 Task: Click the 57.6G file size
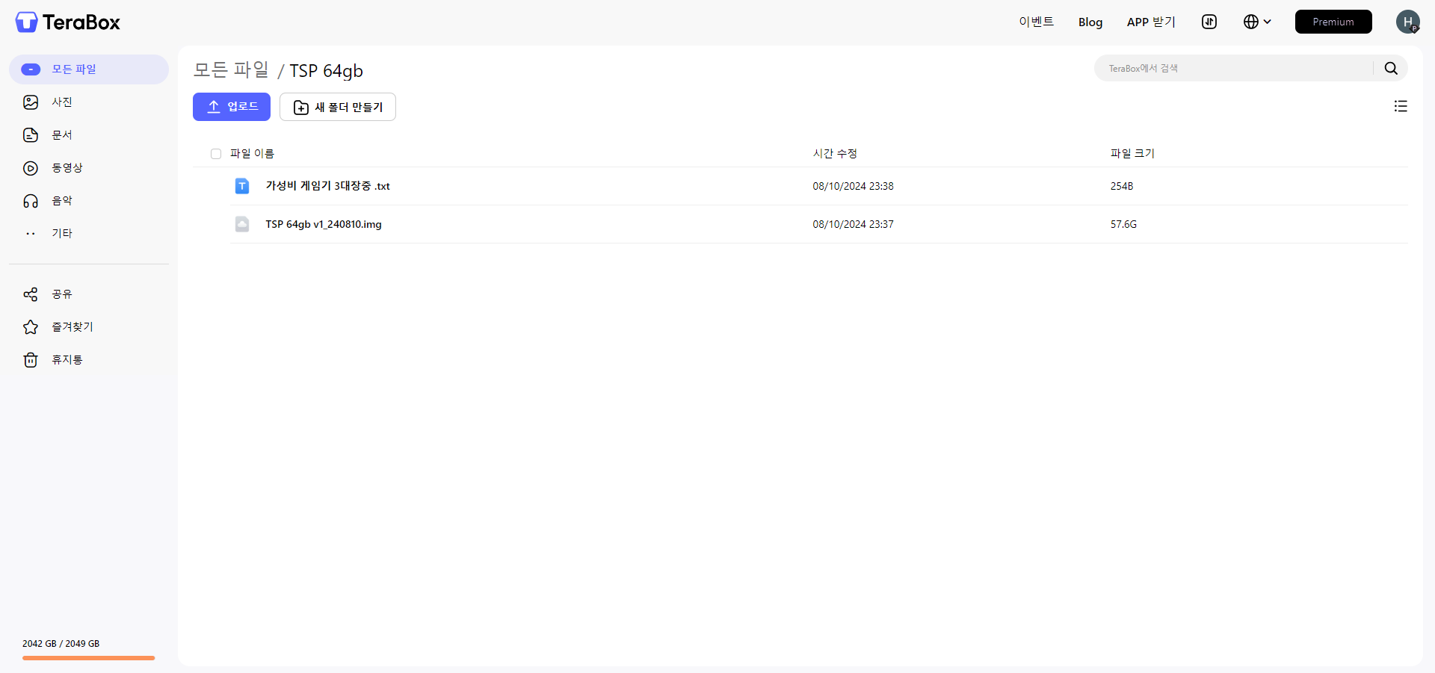tap(1123, 224)
